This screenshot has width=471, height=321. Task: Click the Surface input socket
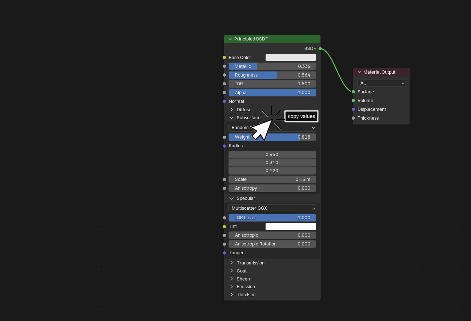coord(353,92)
